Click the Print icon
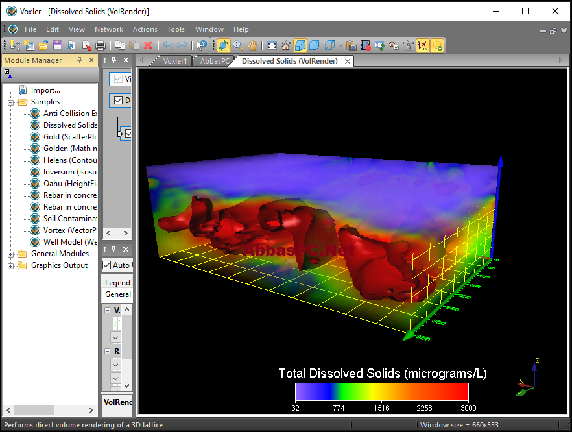 coord(101,45)
